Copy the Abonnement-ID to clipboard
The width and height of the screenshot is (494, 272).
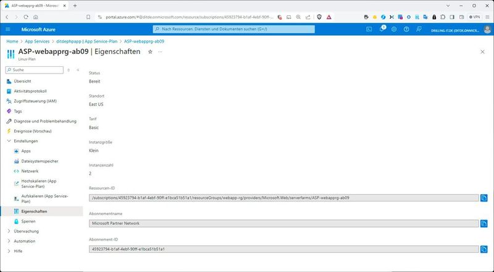point(484,249)
